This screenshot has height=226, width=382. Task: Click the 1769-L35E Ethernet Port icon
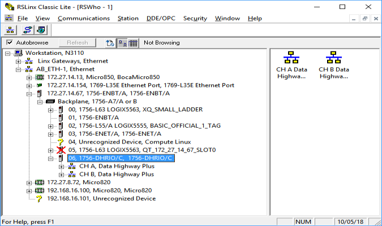tap(40, 85)
